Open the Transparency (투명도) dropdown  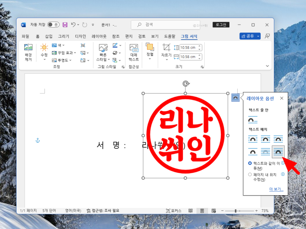(x=62, y=60)
